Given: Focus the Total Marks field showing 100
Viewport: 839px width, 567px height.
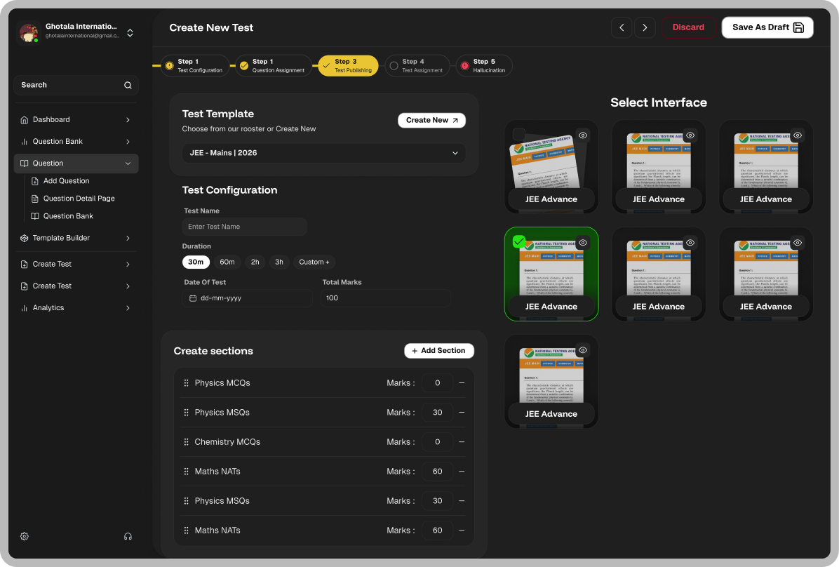Looking at the screenshot, I should click(x=385, y=298).
